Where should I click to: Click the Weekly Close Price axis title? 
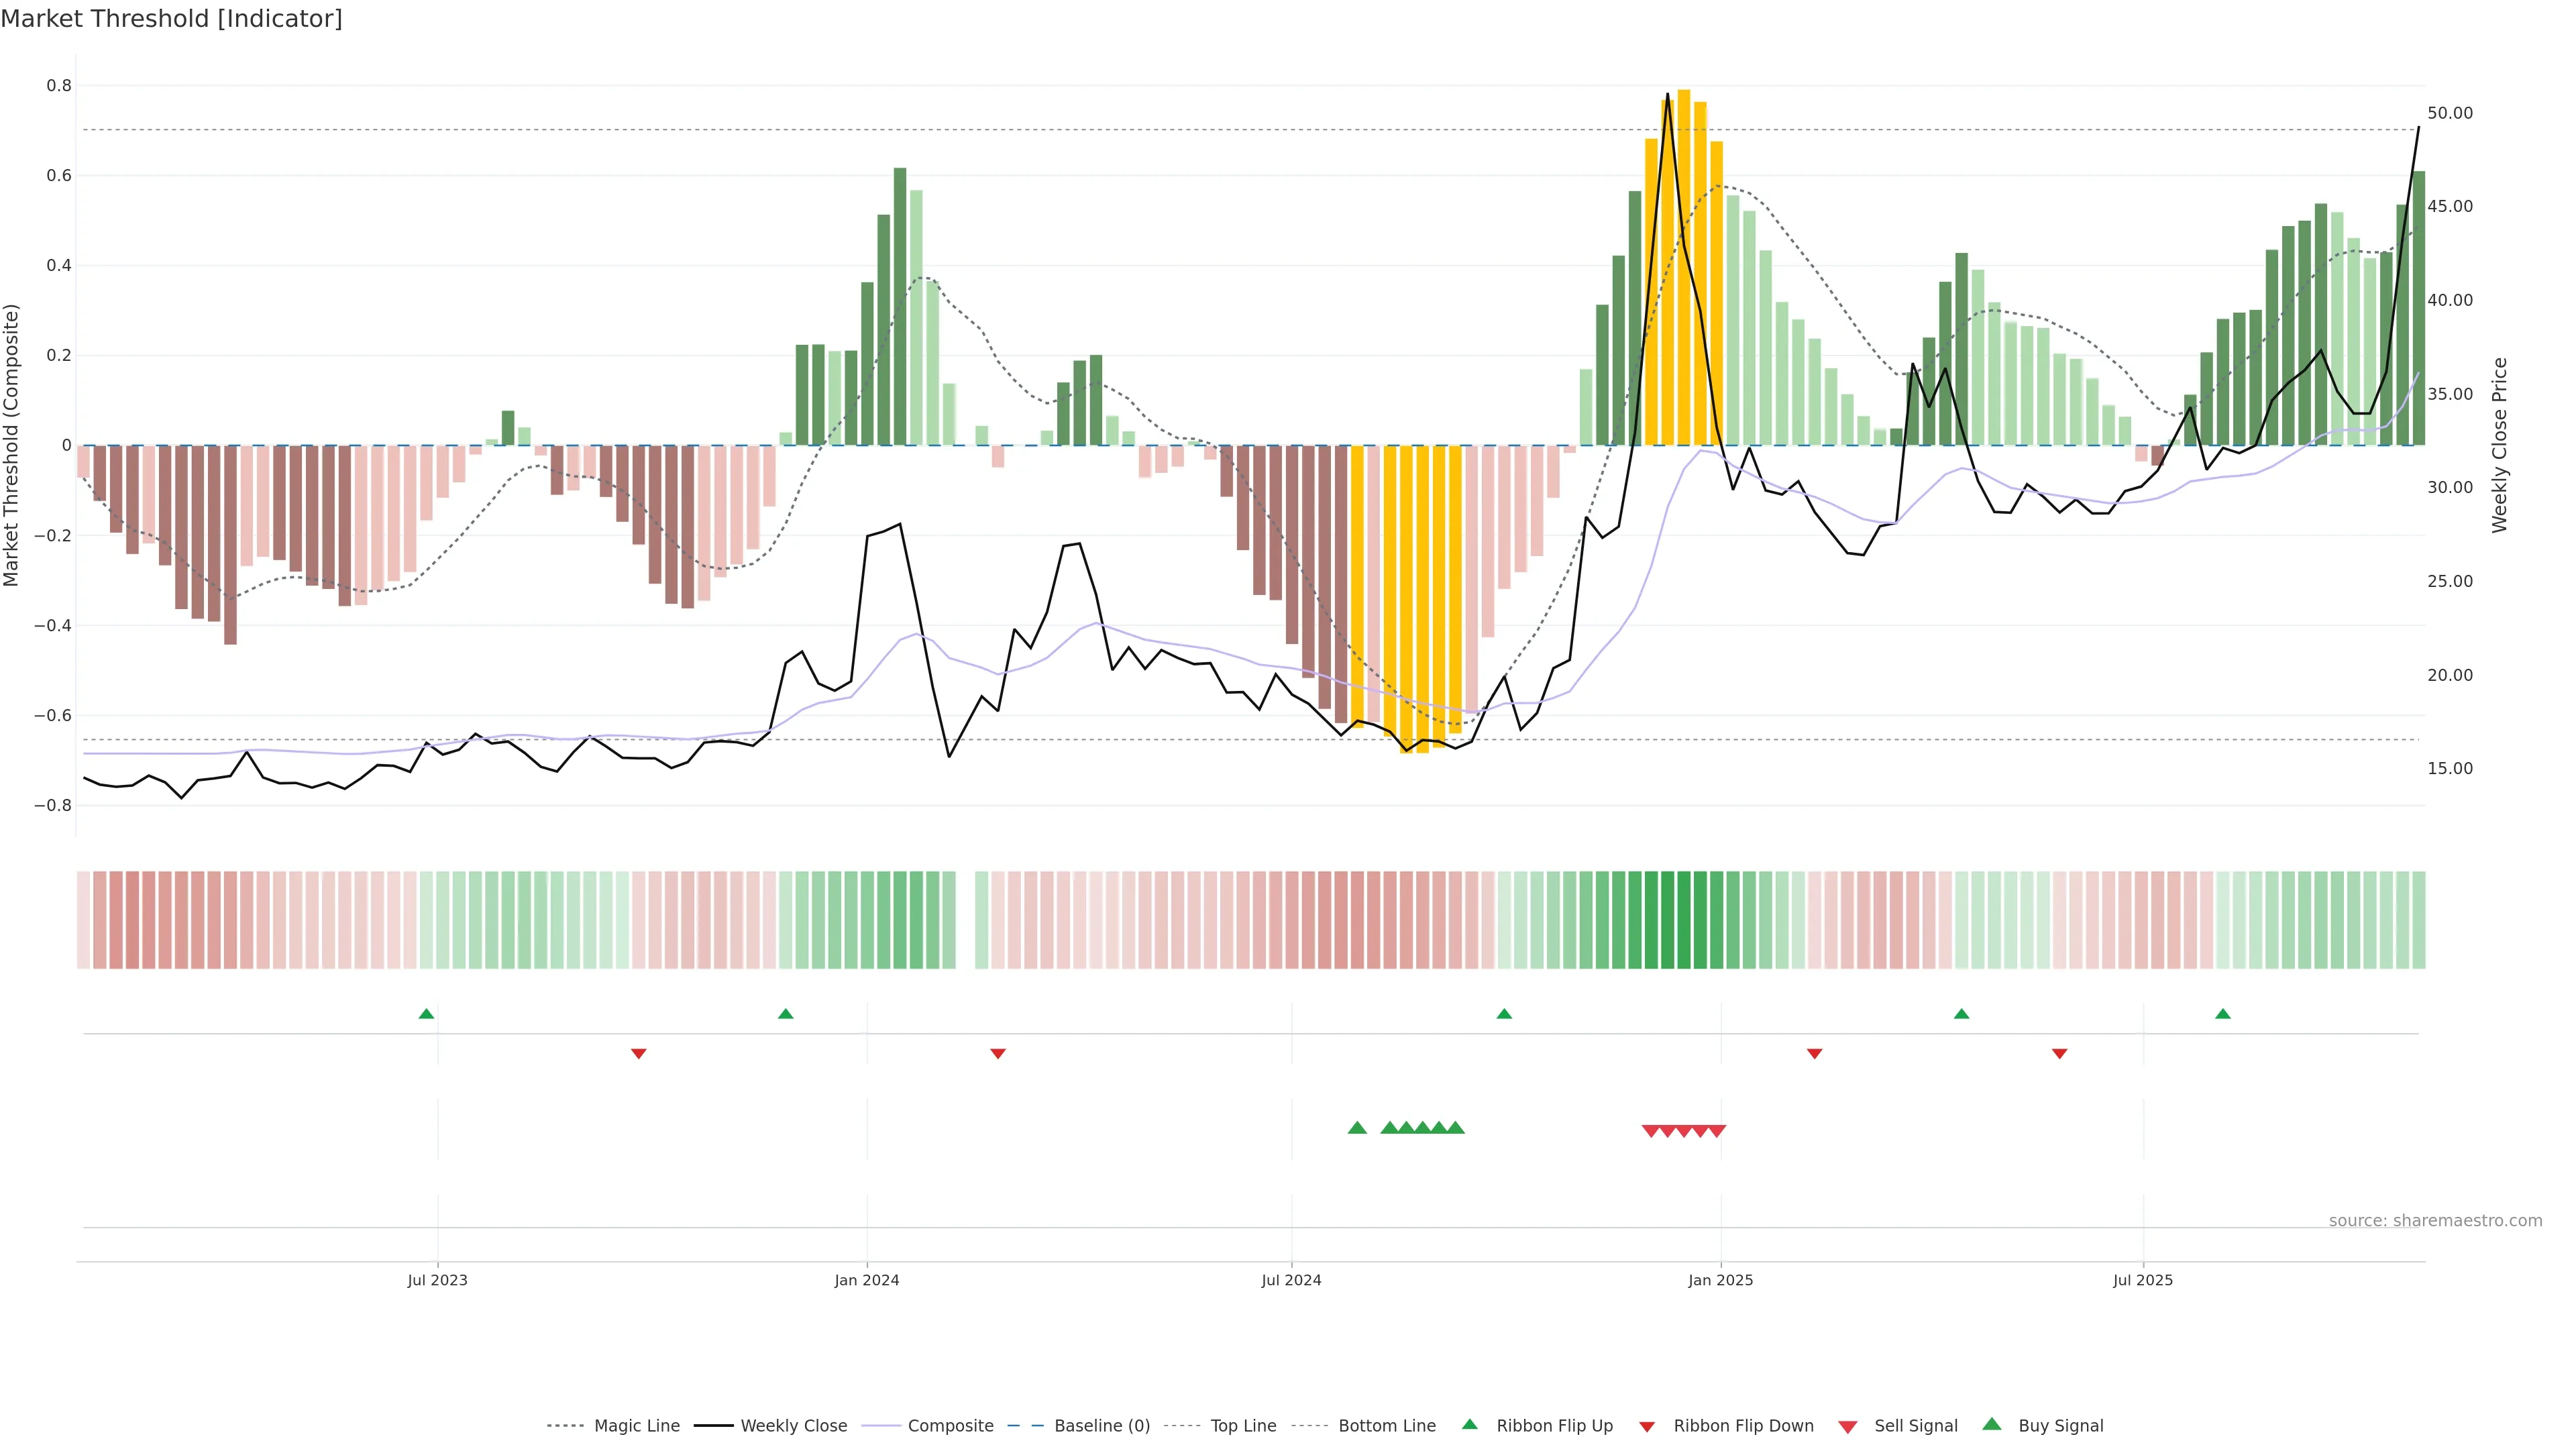[2500, 445]
